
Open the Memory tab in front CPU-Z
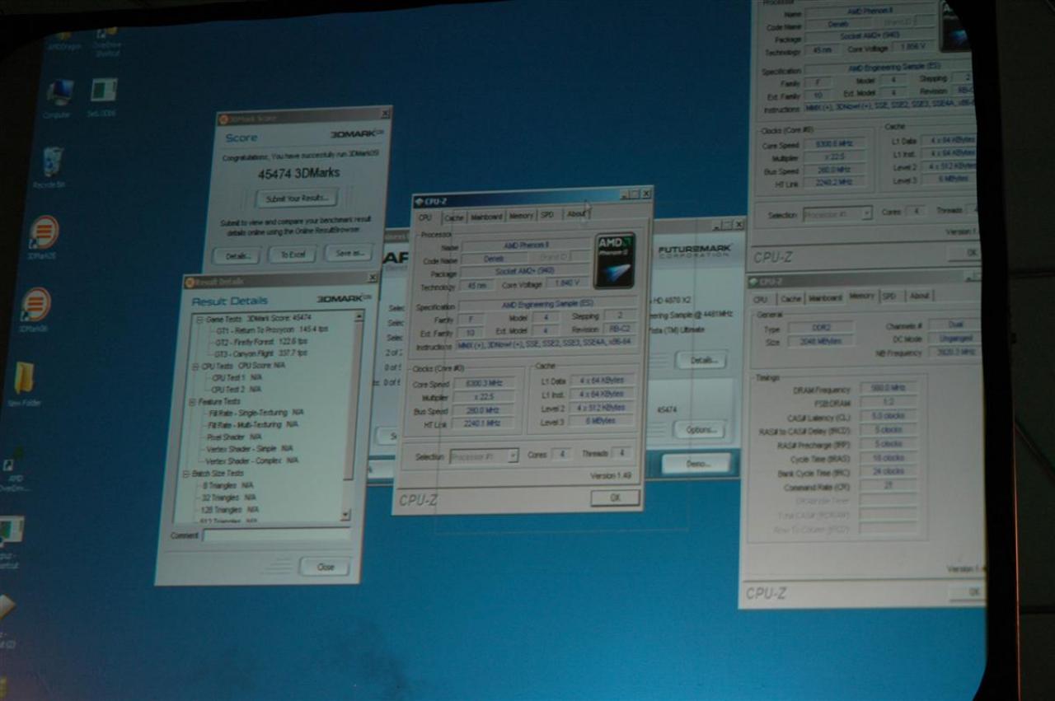pyautogui.click(x=521, y=216)
